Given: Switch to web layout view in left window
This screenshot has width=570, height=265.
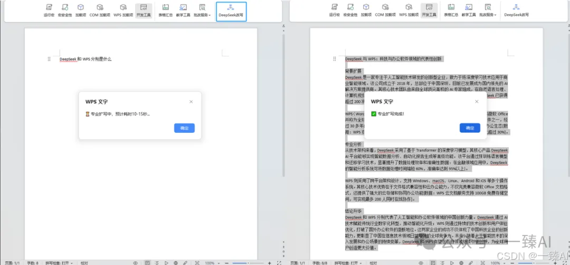Looking at the screenshot, I should [176, 262].
